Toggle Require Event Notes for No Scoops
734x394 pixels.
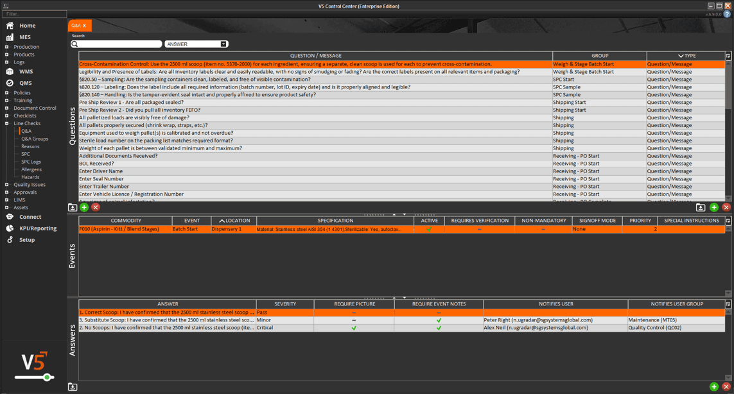coord(439,328)
